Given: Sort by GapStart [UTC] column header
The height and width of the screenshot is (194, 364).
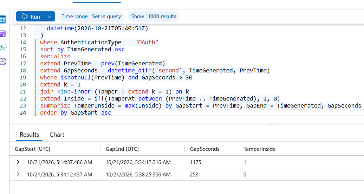Looking at the screenshot, I should [x=32, y=149].
